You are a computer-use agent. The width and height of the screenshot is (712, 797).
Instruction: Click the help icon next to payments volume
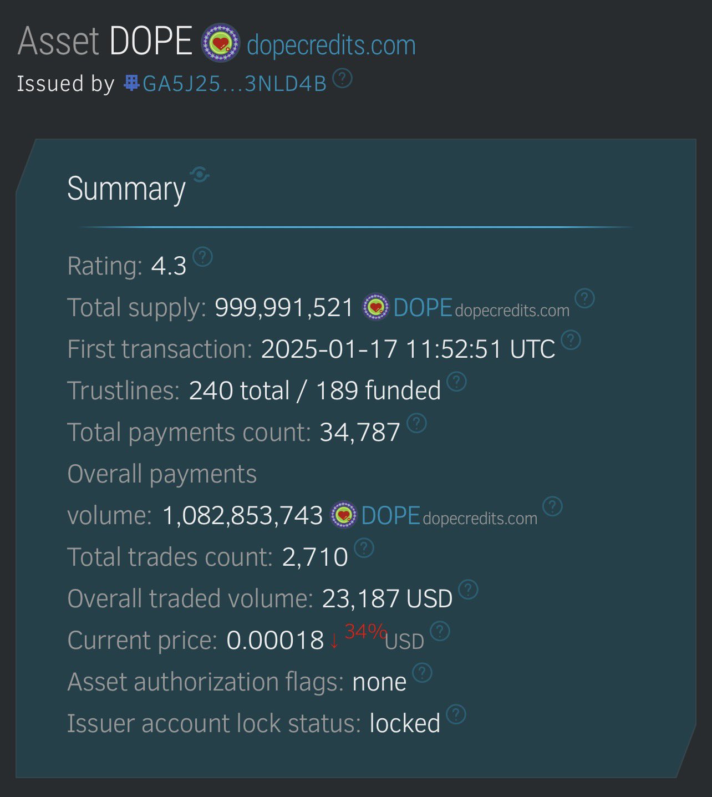[x=552, y=506]
